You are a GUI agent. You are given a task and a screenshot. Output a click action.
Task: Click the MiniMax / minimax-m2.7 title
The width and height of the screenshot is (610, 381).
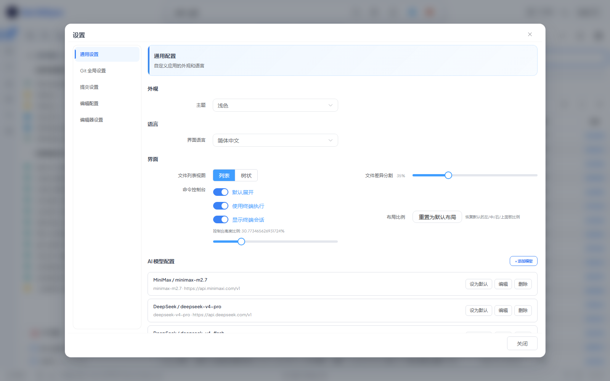180,280
